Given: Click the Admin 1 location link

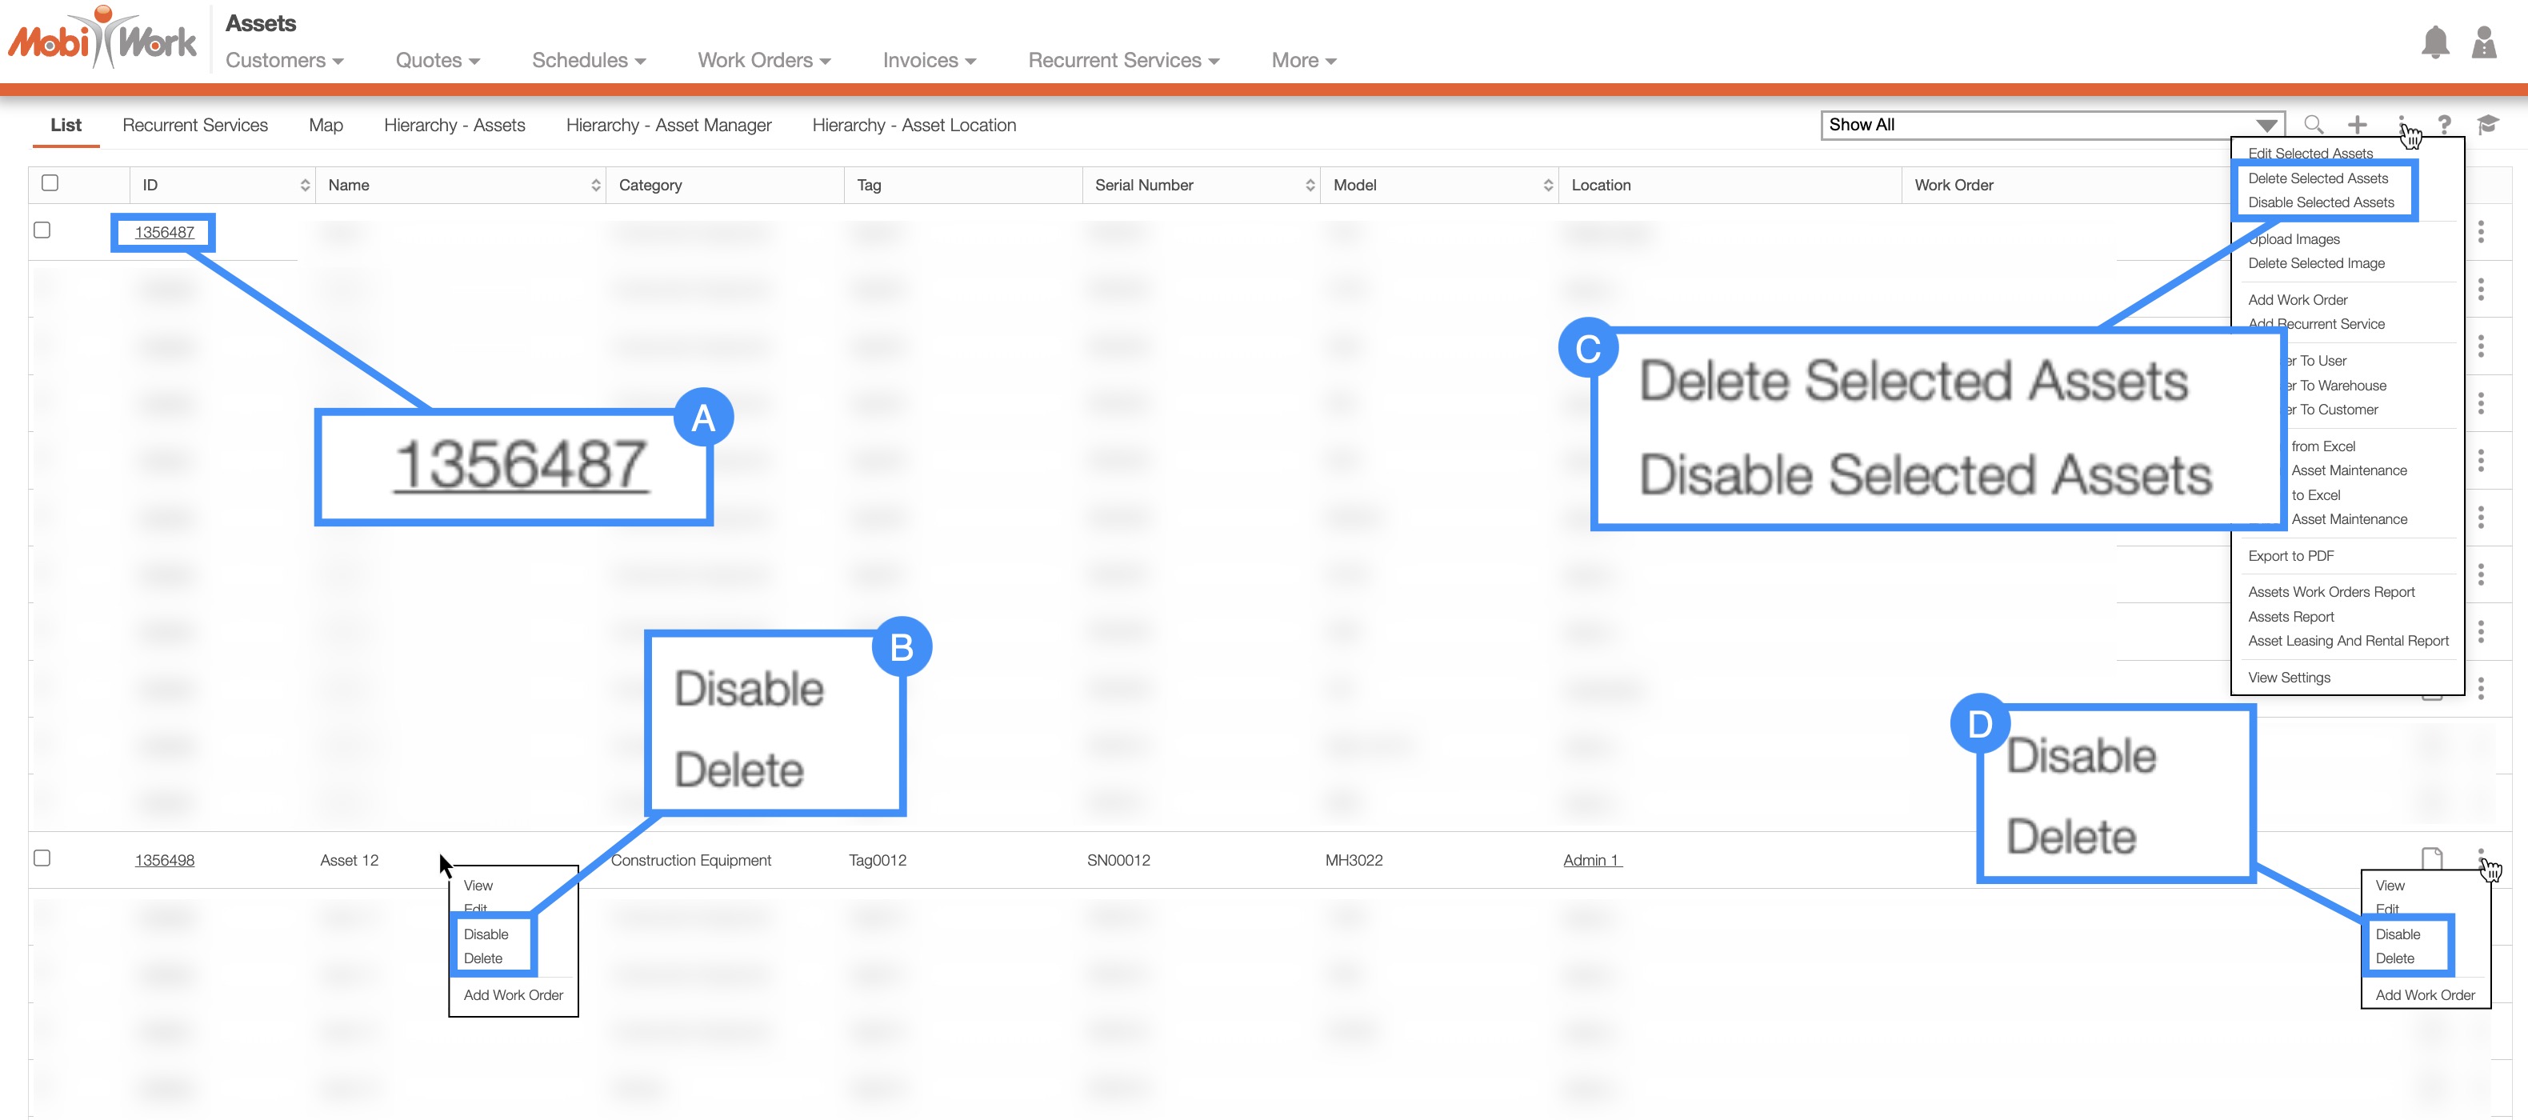Looking at the screenshot, I should 1590,860.
